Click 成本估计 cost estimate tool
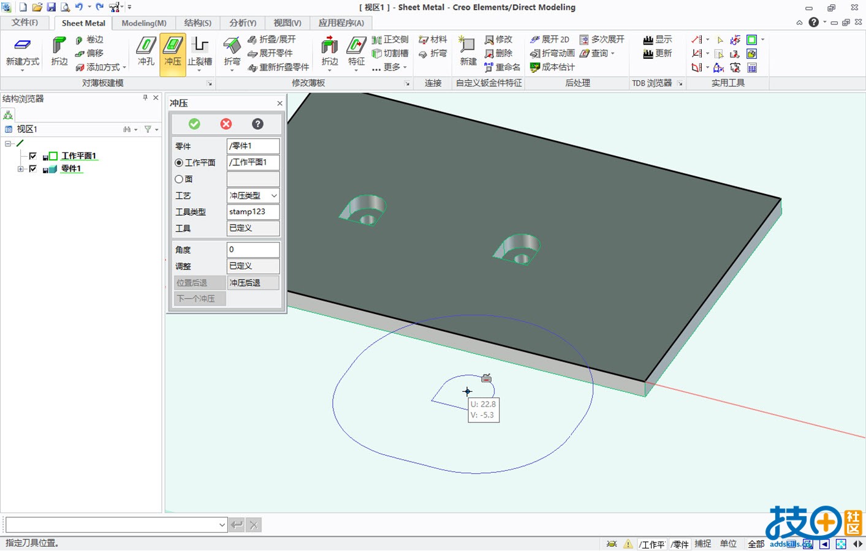 click(552, 67)
